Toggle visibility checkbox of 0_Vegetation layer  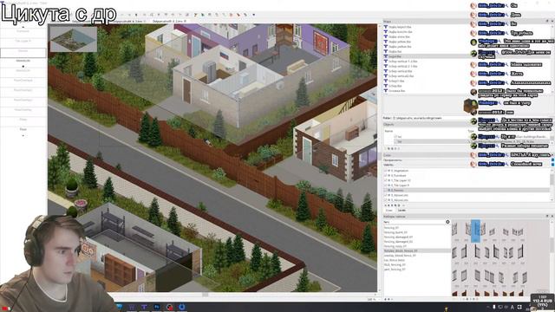tap(386, 171)
